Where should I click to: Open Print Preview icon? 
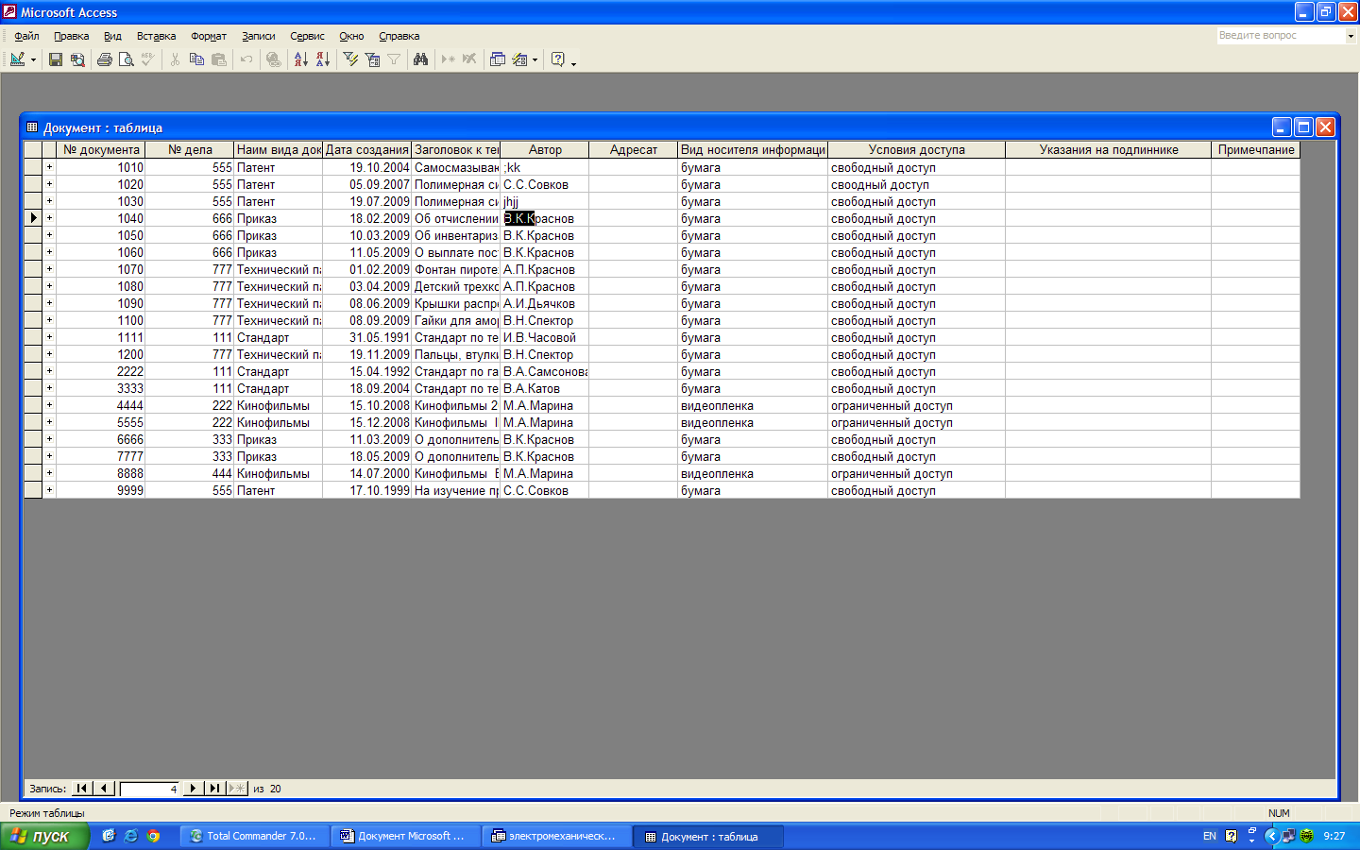click(127, 59)
